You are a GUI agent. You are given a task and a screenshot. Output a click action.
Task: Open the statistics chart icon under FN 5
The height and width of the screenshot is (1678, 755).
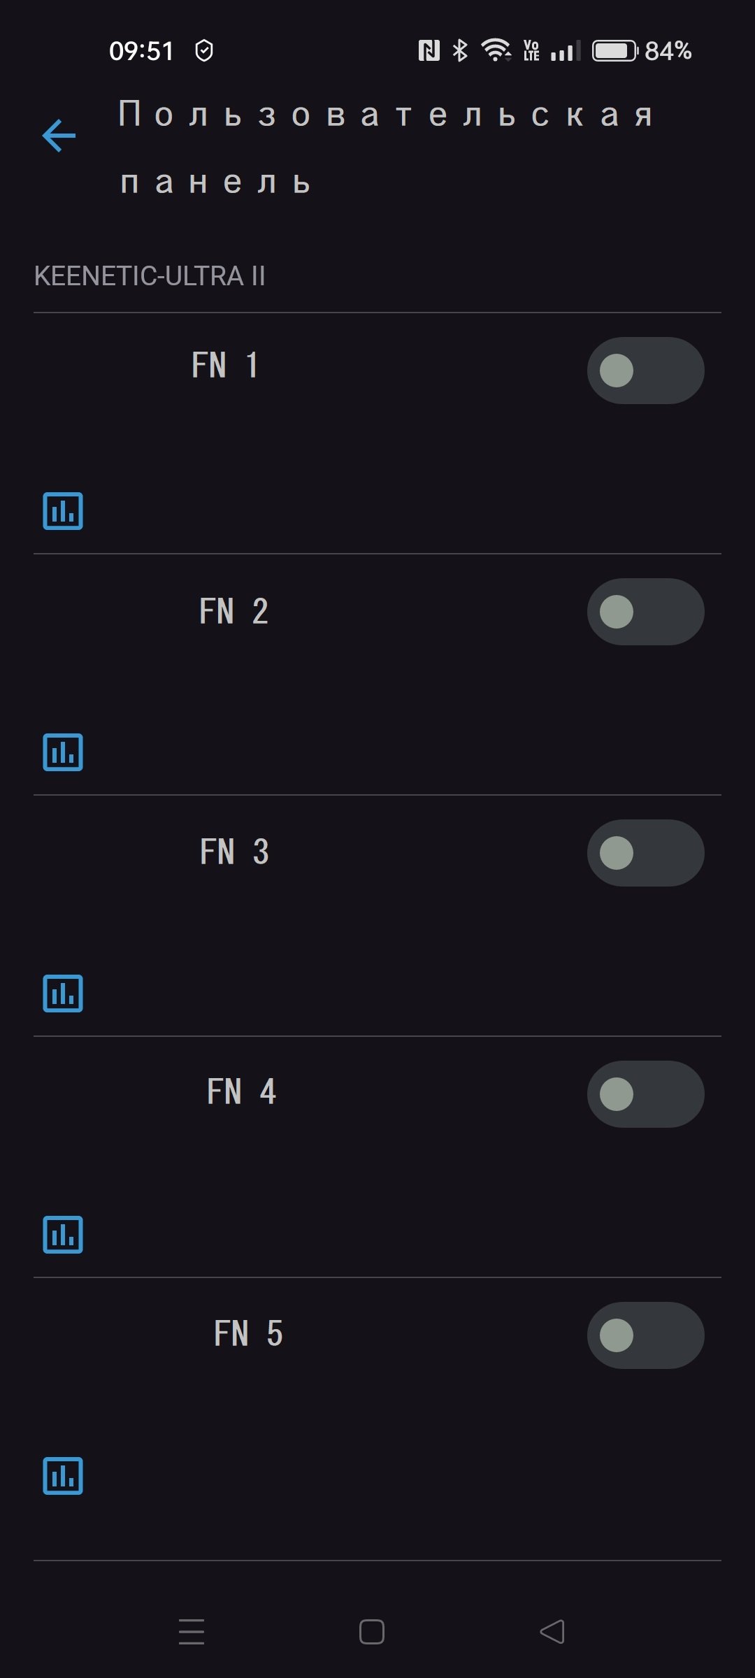click(63, 1475)
